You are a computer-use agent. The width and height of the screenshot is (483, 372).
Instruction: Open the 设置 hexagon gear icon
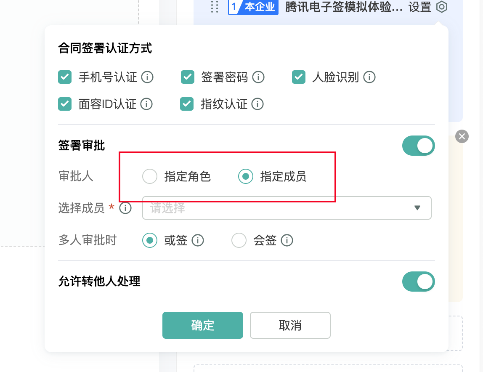click(442, 7)
